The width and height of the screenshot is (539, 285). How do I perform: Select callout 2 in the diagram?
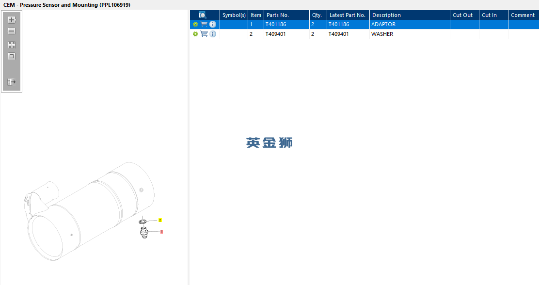(160, 220)
